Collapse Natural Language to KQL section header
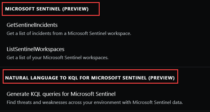 click(x=90, y=78)
